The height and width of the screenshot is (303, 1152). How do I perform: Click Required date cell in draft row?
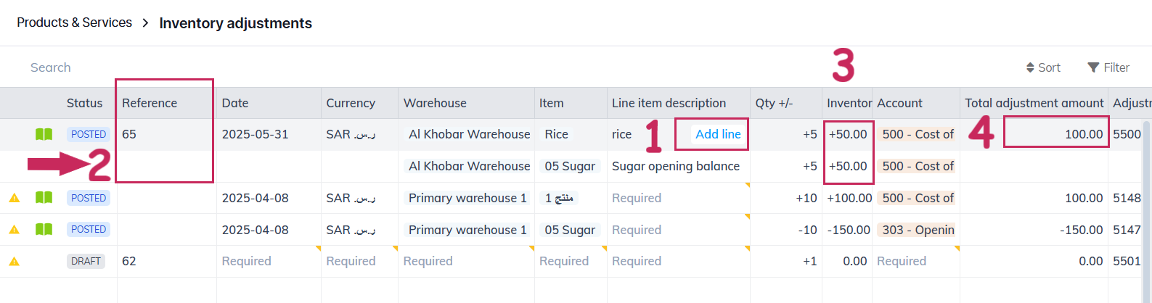click(247, 261)
